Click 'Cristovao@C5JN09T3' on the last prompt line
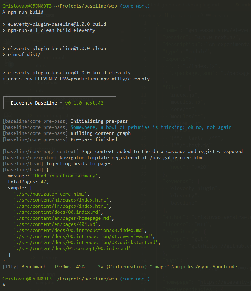251x291 pixels. 27,279
